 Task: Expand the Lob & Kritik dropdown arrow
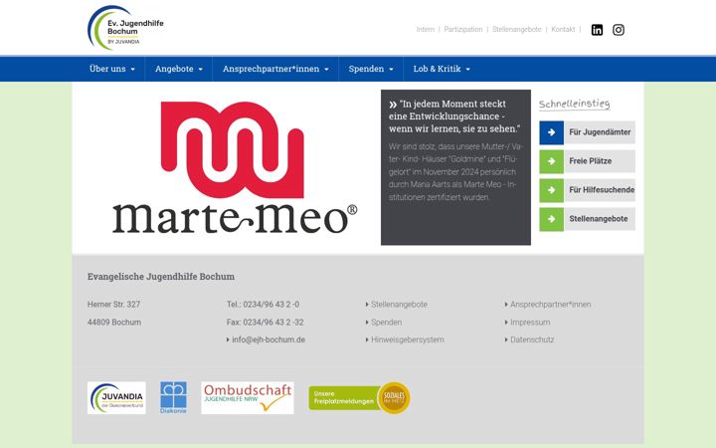click(x=467, y=70)
